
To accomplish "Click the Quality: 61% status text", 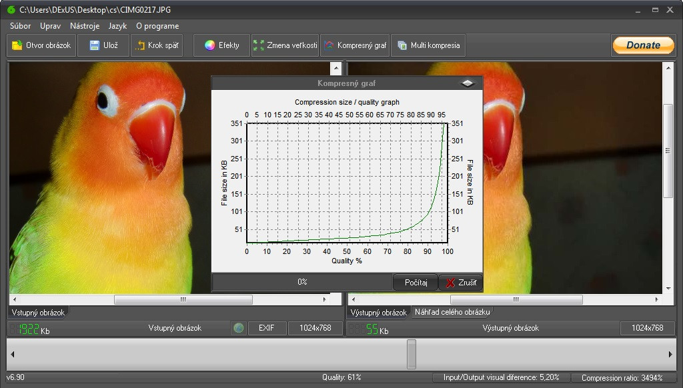I will click(x=341, y=377).
